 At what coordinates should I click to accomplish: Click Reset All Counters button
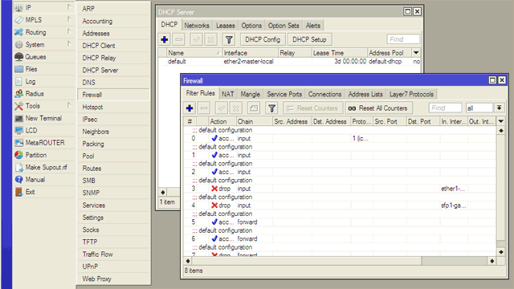pos(378,108)
